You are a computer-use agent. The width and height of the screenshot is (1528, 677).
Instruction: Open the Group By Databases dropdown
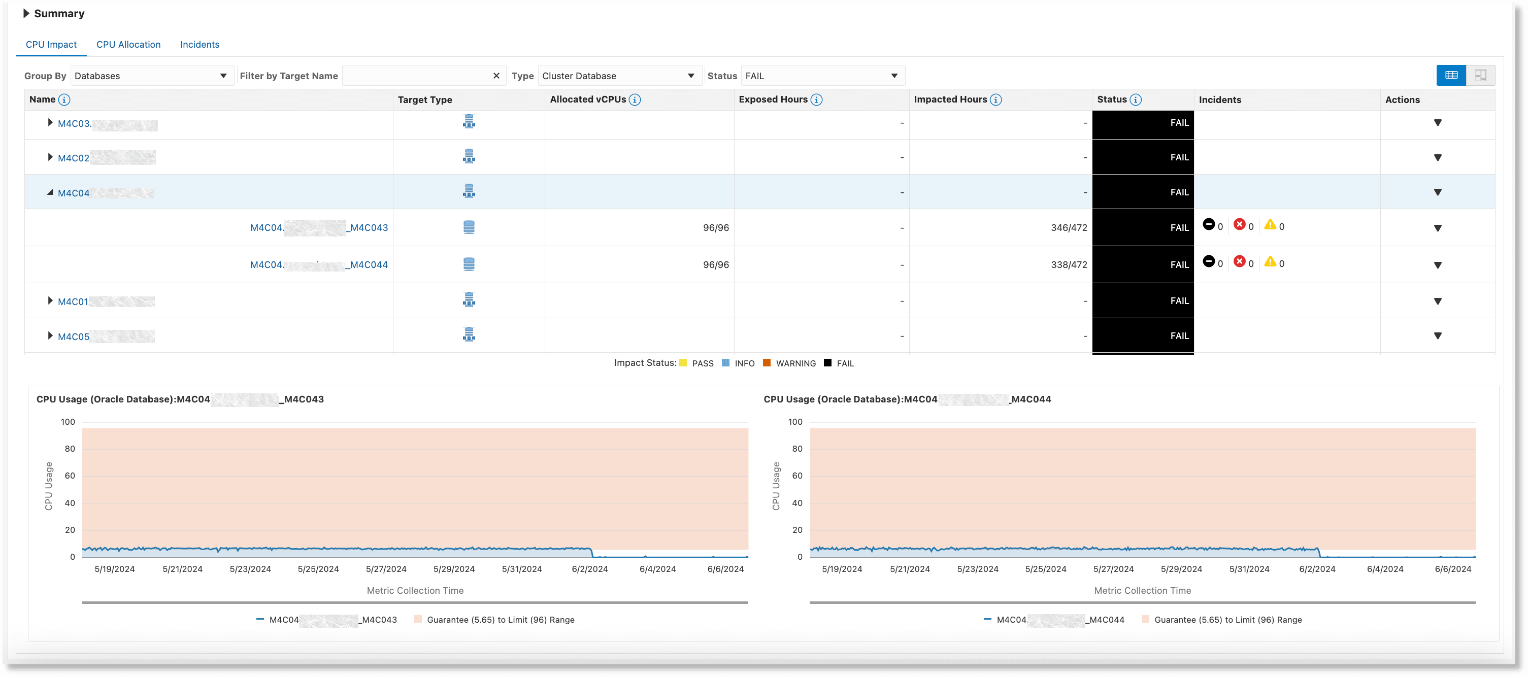click(224, 75)
